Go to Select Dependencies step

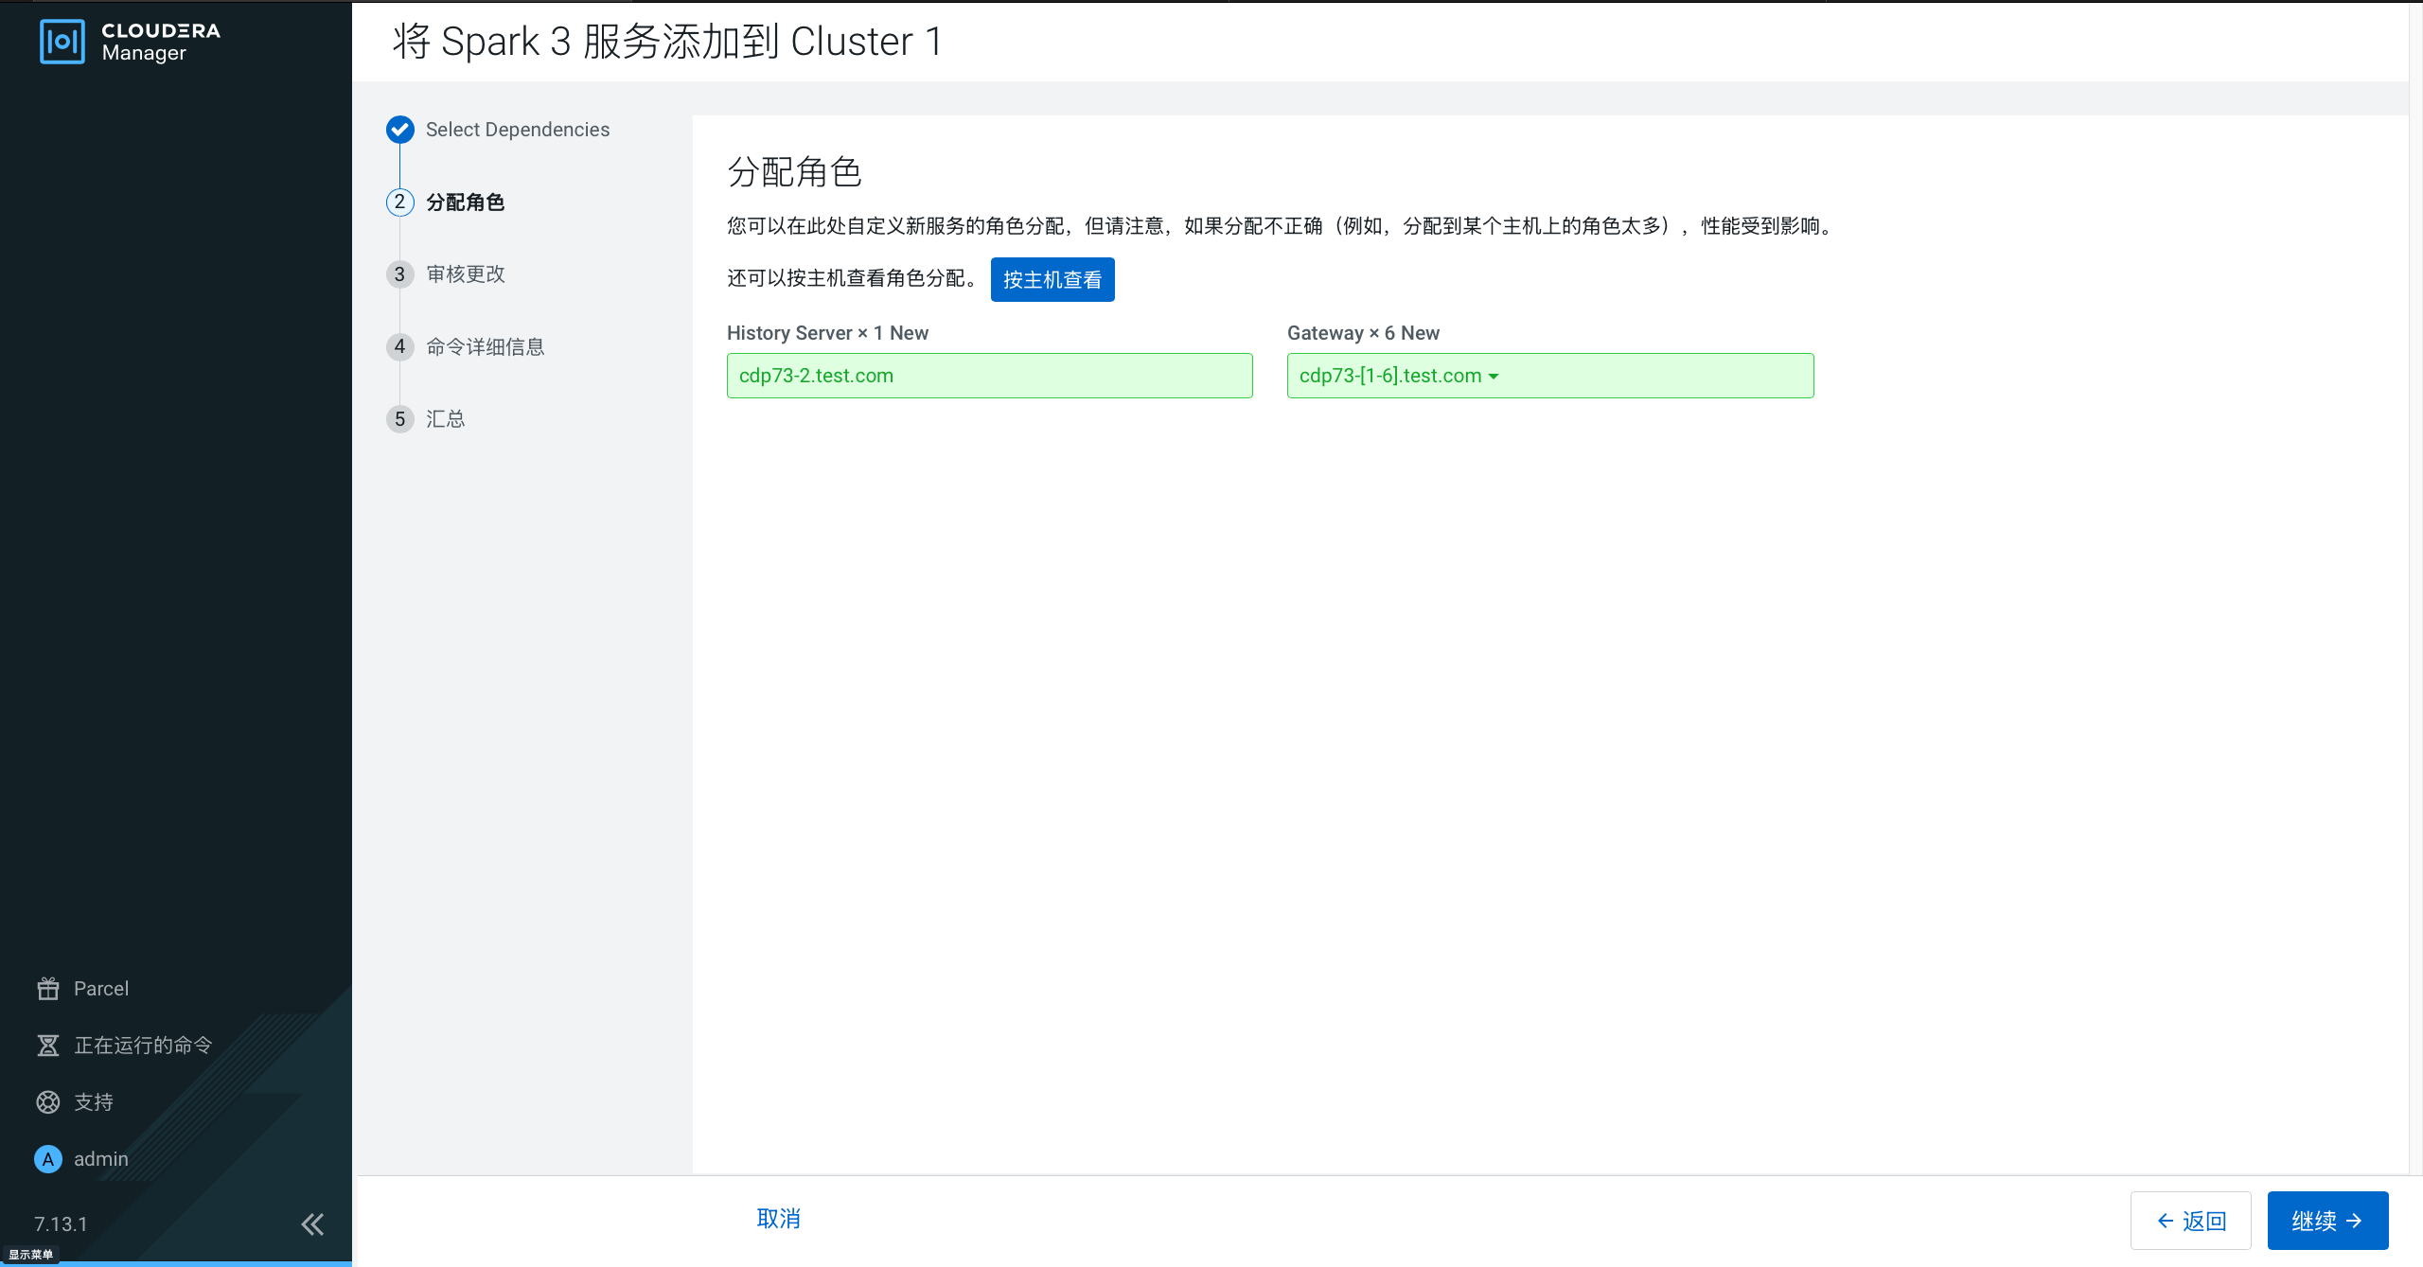tap(518, 130)
